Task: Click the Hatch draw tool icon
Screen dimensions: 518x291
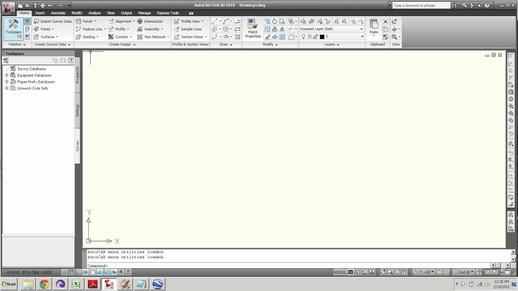Action: pos(238,37)
